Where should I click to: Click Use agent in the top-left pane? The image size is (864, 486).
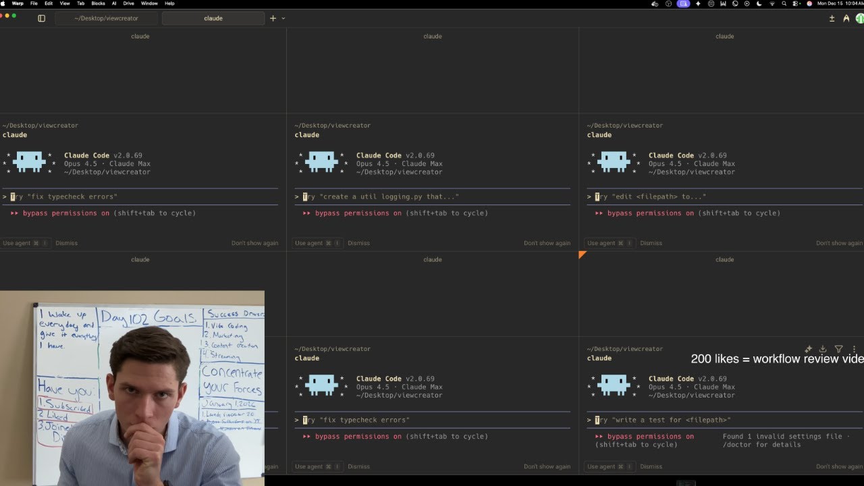point(25,243)
